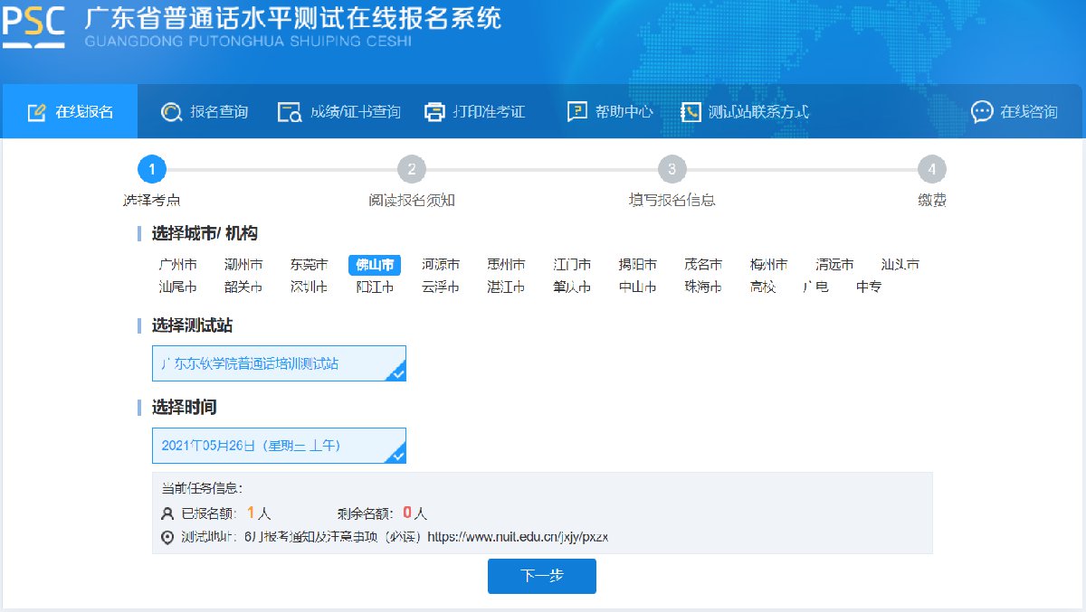Select 广东东软学院普通话培训测试站 test station
This screenshot has height=612, width=1086.
(x=279, y=363)
